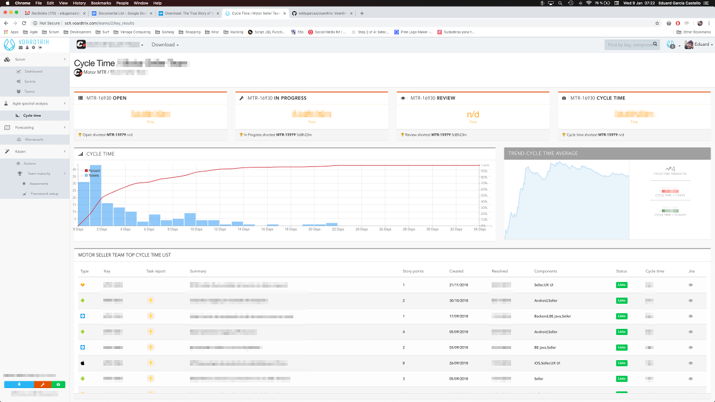
Task: Collapse the Forecasting sidebar section
Action: pos(64,127)
